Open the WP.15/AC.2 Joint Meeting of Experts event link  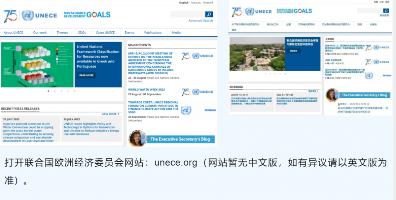[x=151, y=63]
